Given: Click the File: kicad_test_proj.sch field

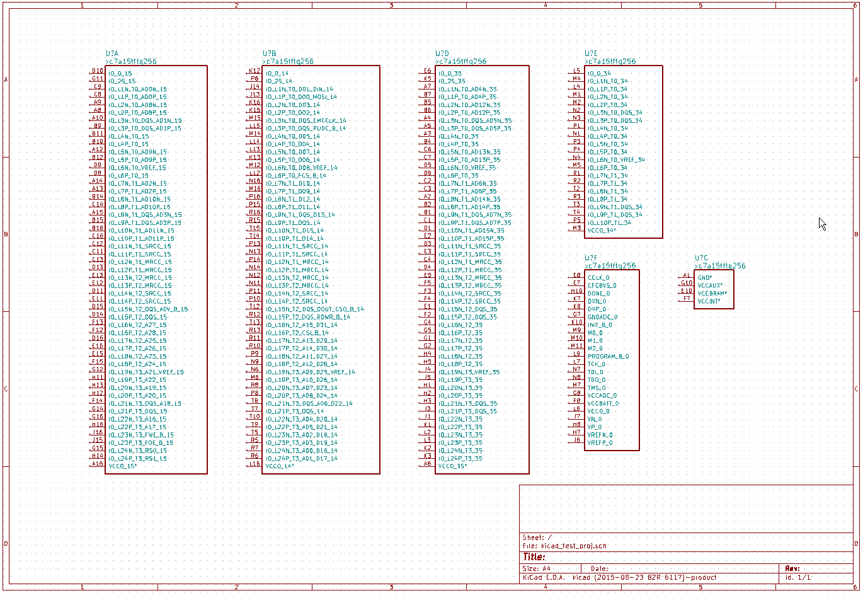Looking at the screenshot, I should coord(564,546).
